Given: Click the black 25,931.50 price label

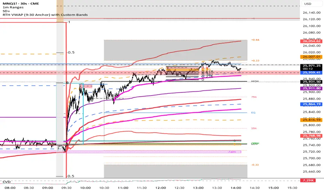Looking at the screenshot, I should point(311,82).
